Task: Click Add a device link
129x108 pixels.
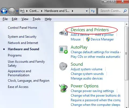Action: tap(80, 35)
